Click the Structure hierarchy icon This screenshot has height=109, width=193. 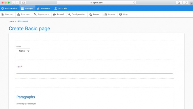(18, 14)
